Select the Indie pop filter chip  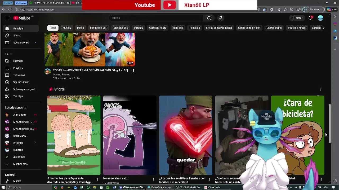coord(178,28)
